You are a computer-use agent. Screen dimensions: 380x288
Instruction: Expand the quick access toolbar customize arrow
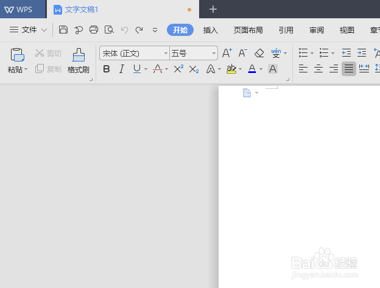(155, 30)
